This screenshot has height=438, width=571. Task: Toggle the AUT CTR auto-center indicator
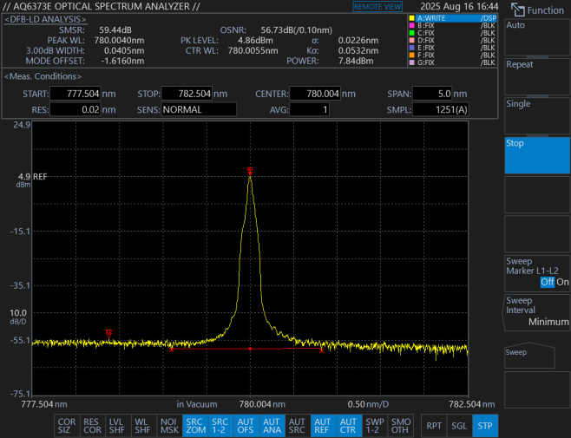(x=348, y=425)
